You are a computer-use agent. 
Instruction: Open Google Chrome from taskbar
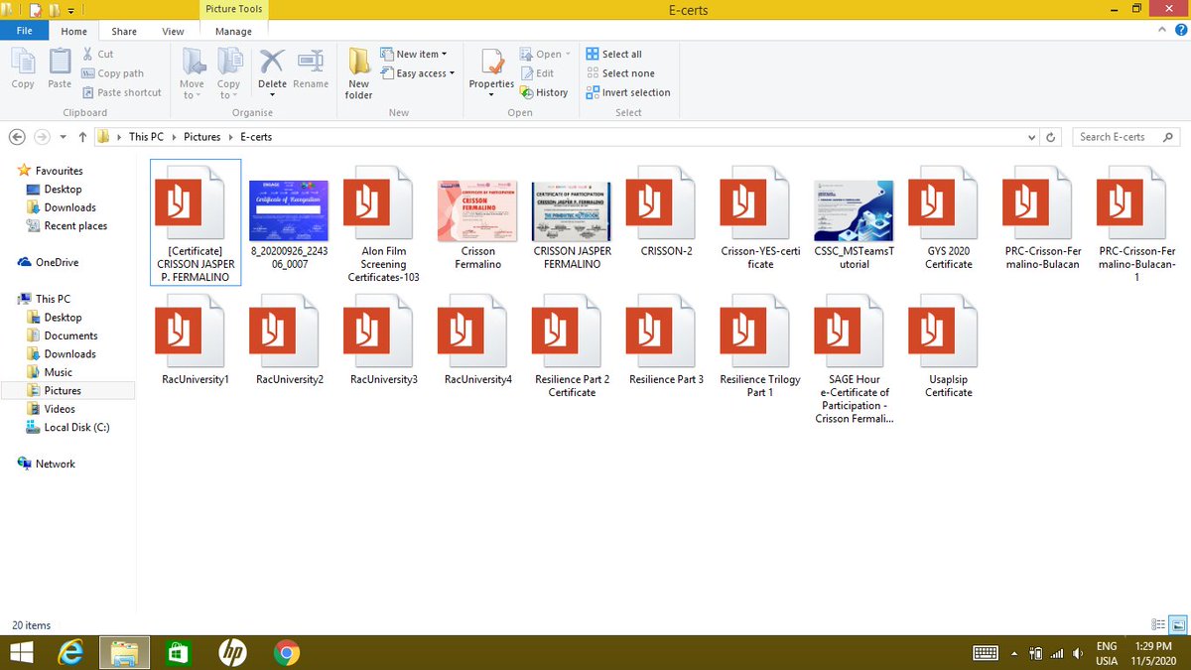point(287,652)
